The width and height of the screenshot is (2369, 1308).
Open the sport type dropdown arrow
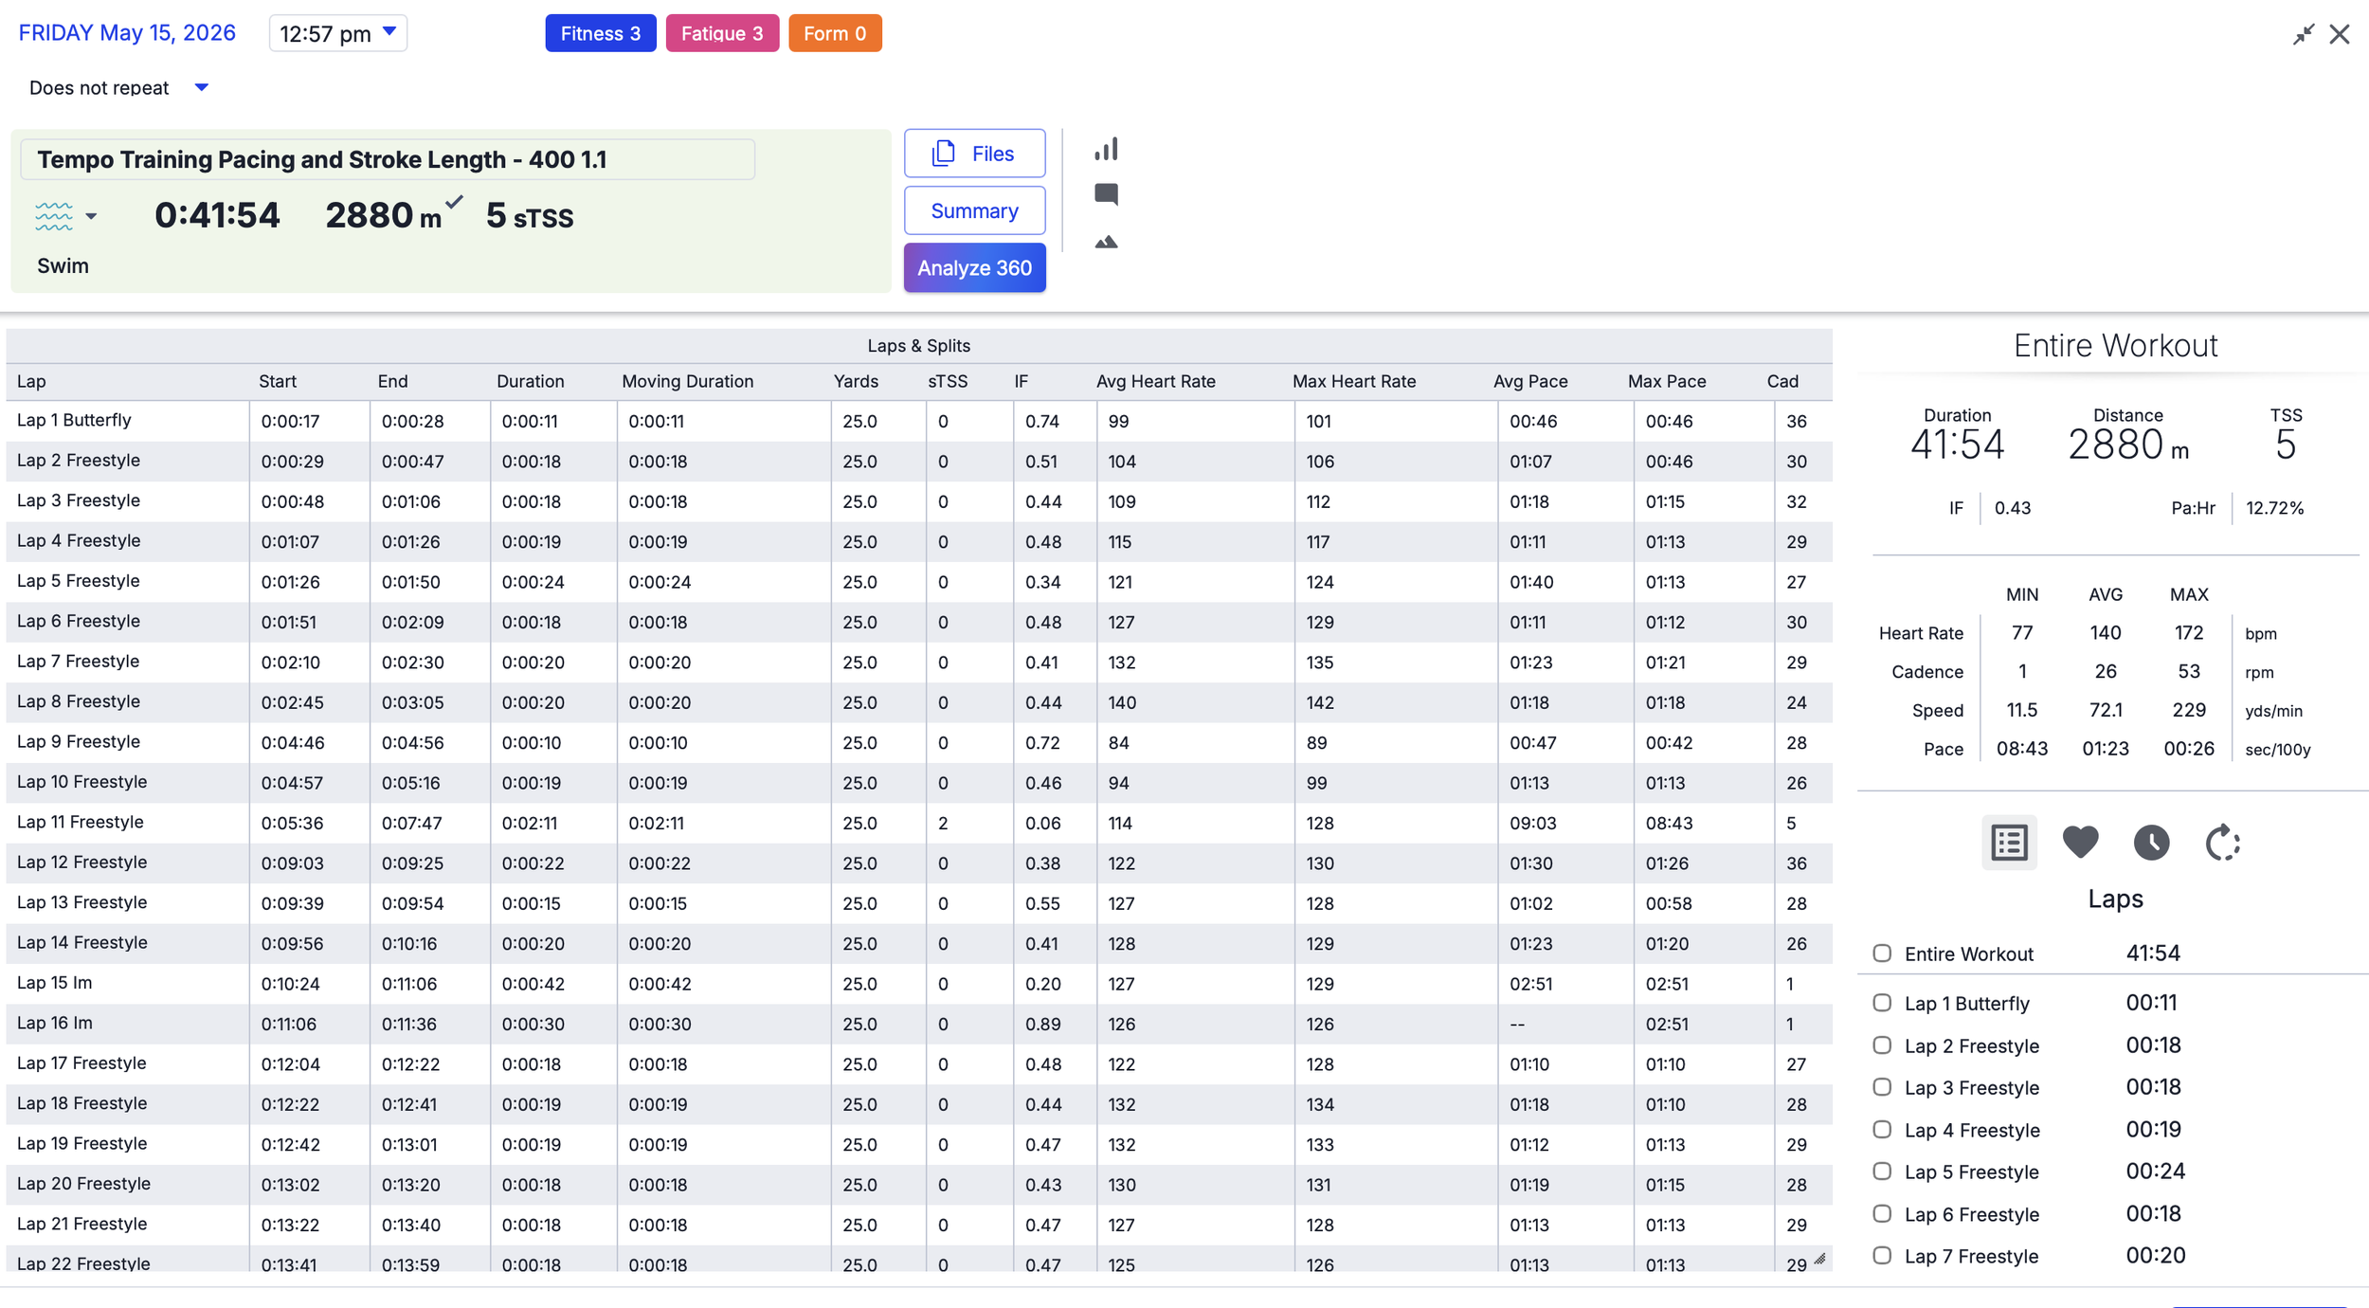[x=91, y=216]
